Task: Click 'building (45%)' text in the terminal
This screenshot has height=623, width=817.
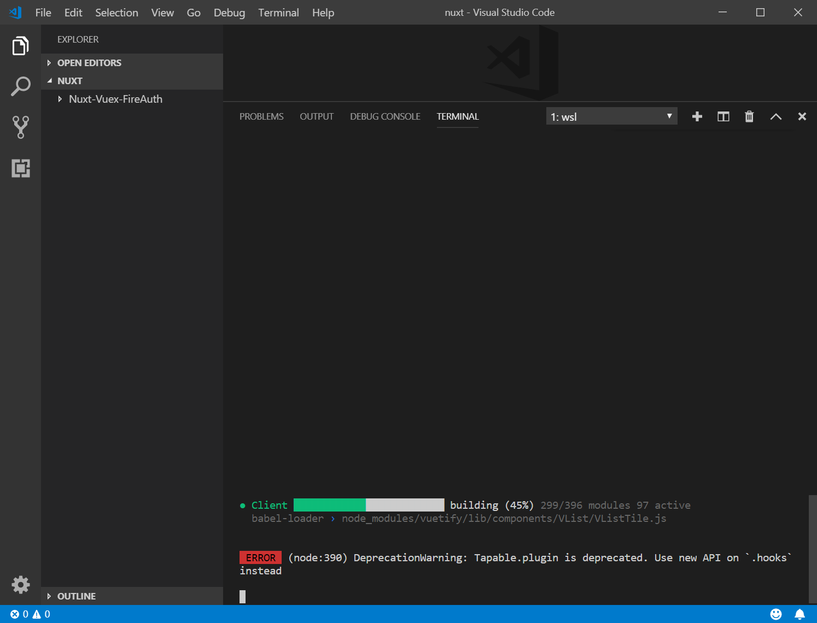Action: (x=492, y=505)
